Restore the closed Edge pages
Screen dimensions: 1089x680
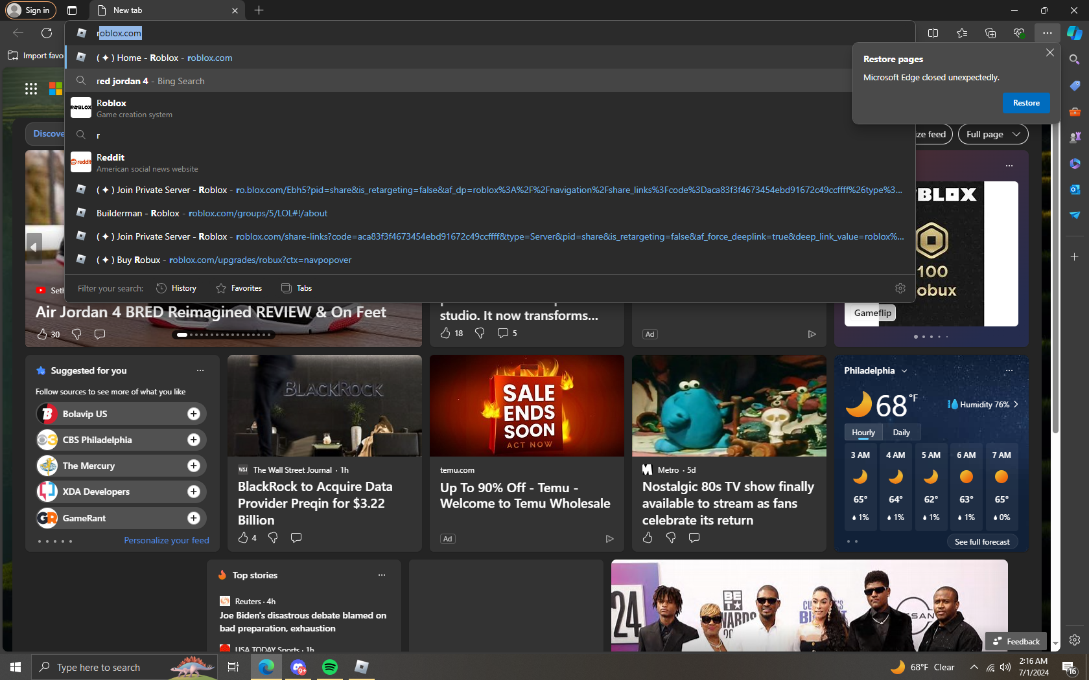click(1026, 103)
